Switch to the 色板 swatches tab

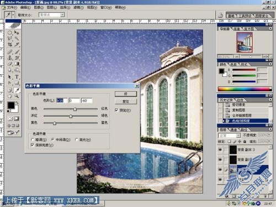[233, 64]
